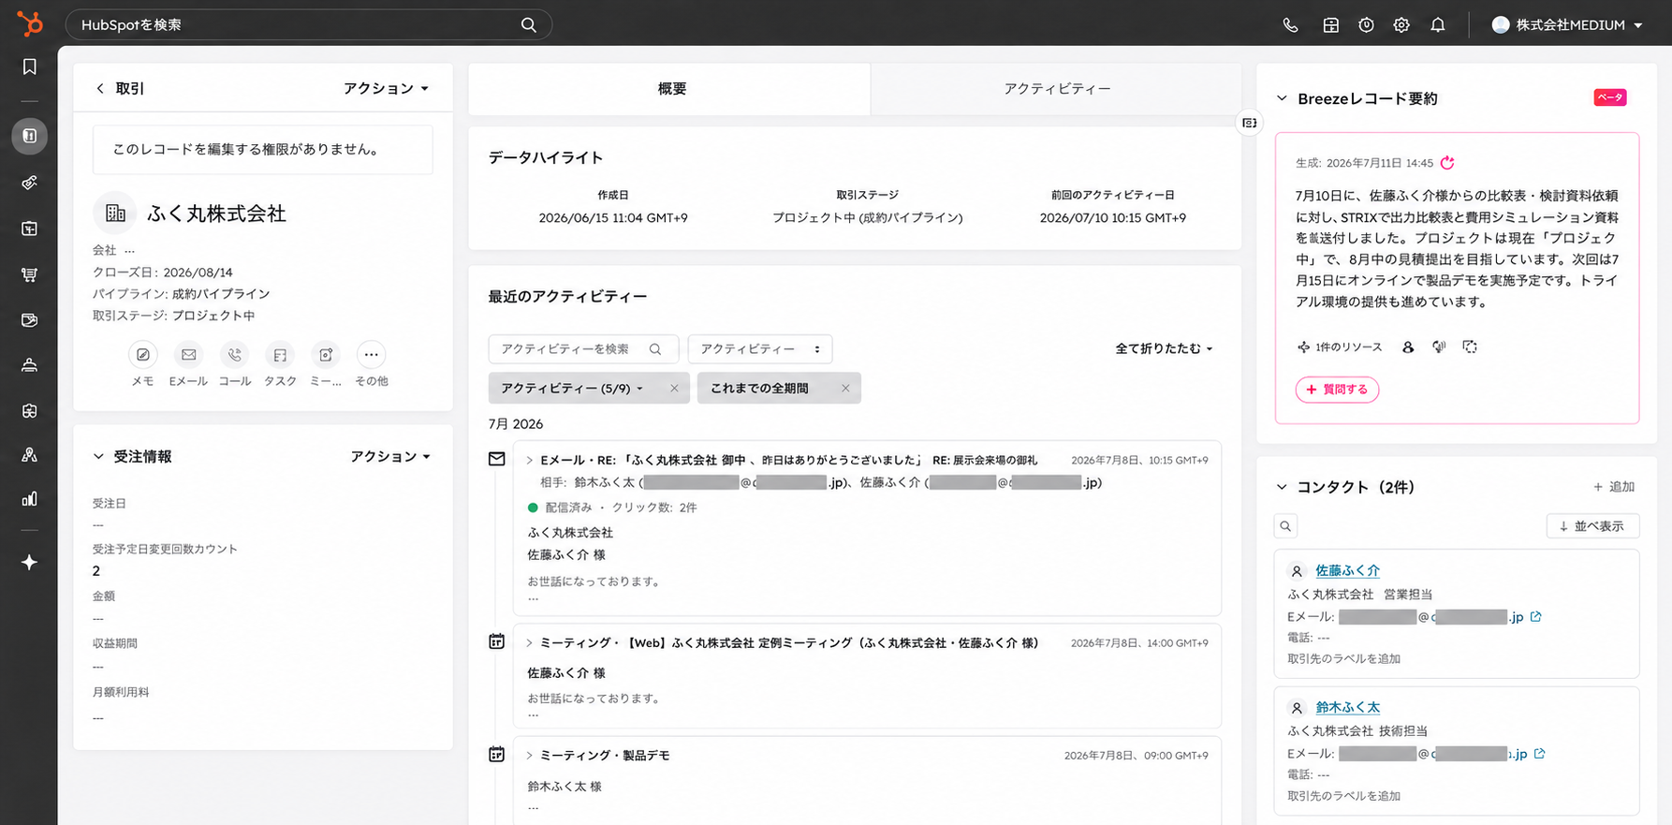Open the marketplace icon in top bar

point(1330,25)
